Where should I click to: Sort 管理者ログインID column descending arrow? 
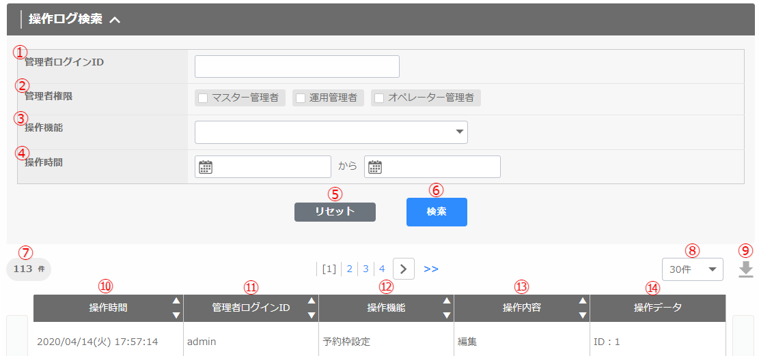pyautogui.click(x=312, y=315)
